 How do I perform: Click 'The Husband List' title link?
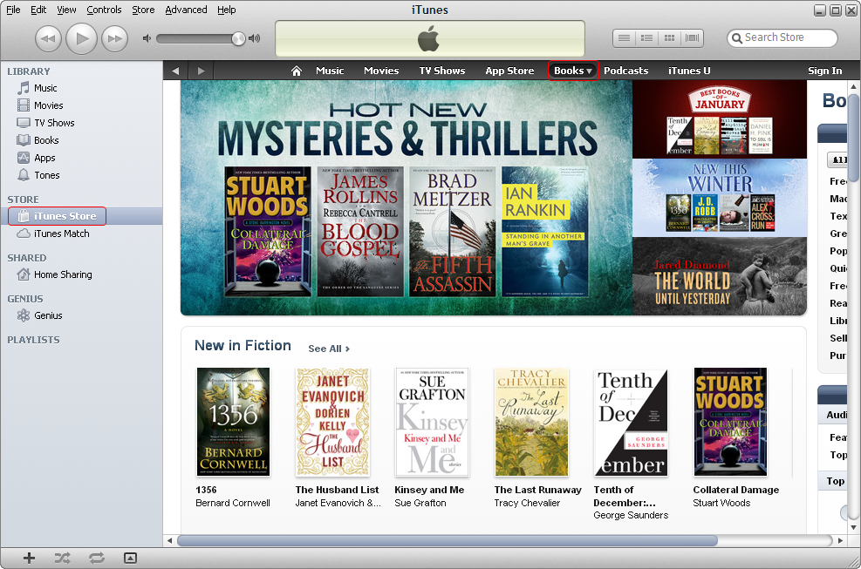pyautogui.click(x=337, y=490)
